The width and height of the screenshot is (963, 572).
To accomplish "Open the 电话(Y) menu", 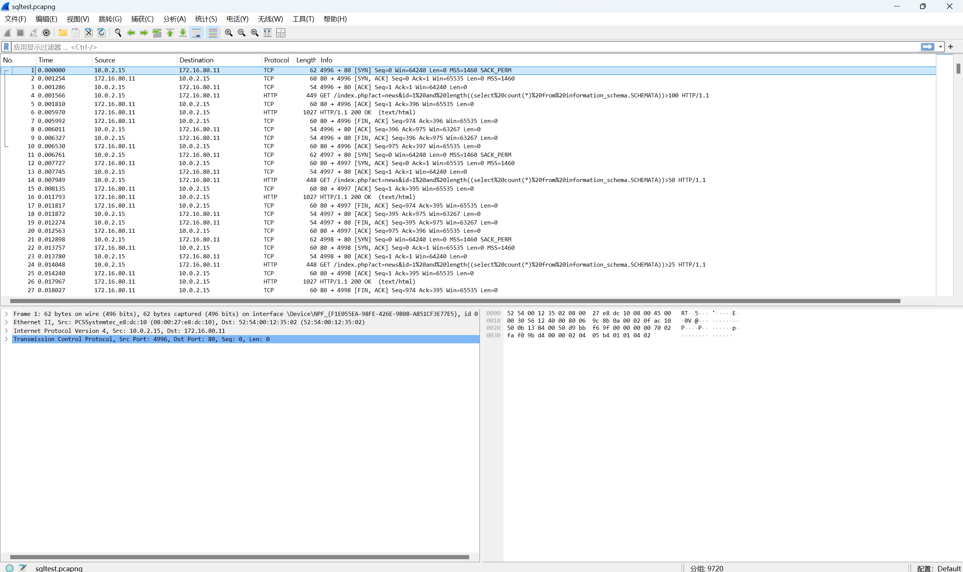I will tap(237, 19).
